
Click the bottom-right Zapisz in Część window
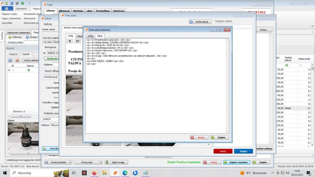coord(261,162)
